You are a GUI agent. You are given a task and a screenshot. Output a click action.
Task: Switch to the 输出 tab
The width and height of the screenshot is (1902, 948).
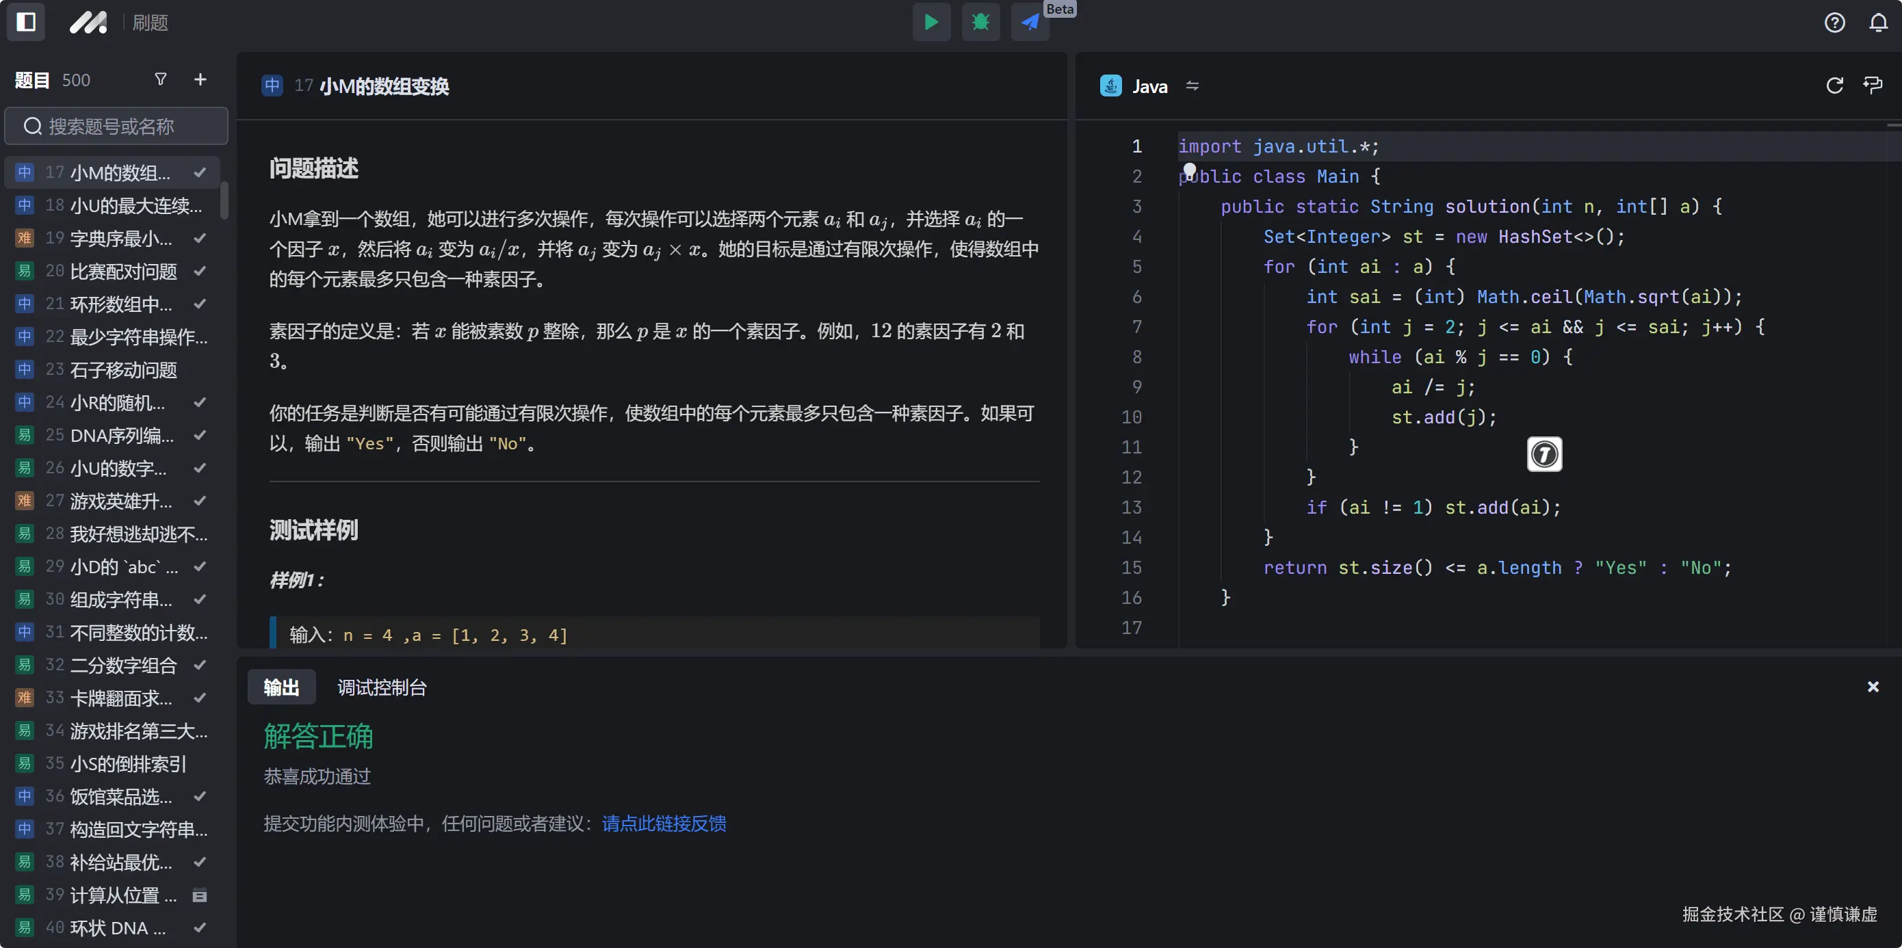[x=281, y=687]
